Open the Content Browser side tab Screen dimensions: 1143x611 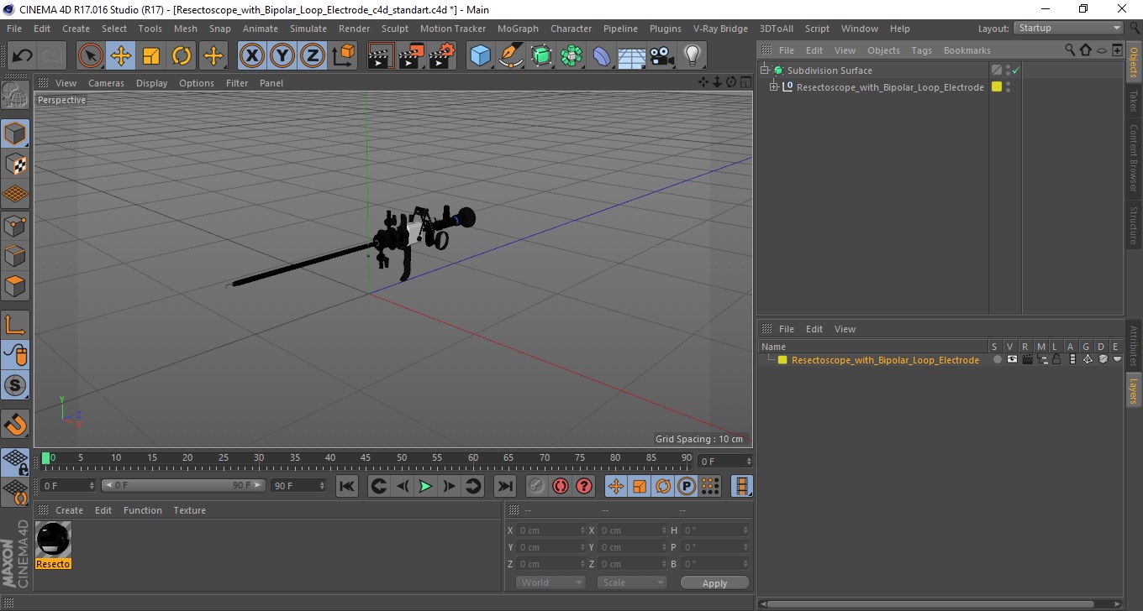point(1134,158)
